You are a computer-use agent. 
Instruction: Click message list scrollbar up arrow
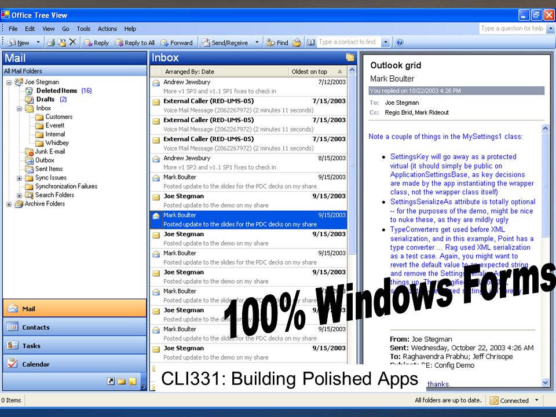coord(352,70)
